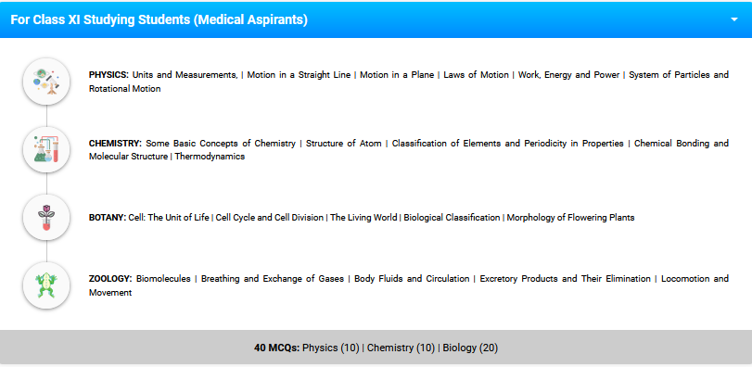Select the BOTANY heading label

click(108, 218)
